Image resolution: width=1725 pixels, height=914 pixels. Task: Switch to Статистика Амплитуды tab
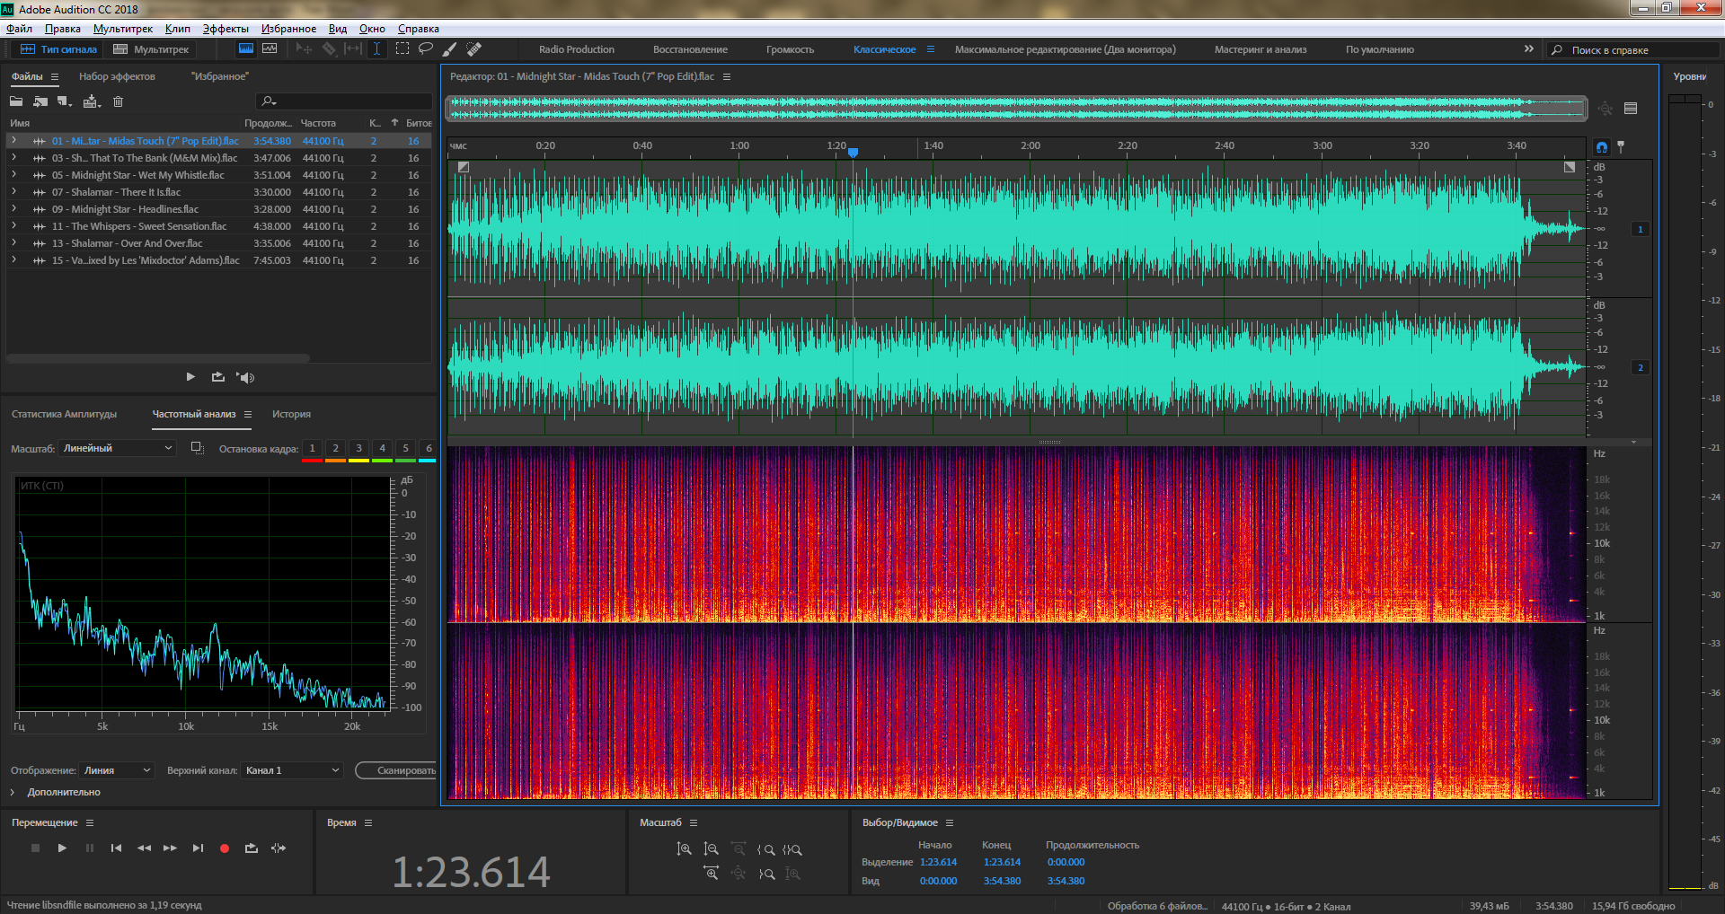pyautogui.click(x=65, y=414)
